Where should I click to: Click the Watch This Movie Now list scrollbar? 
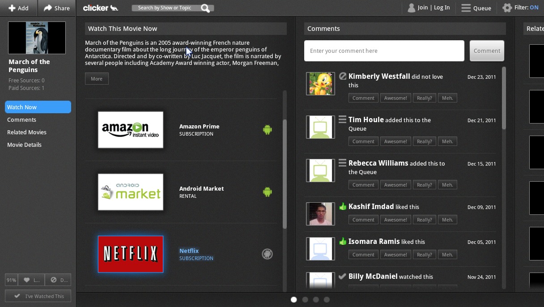pos(285,174)
